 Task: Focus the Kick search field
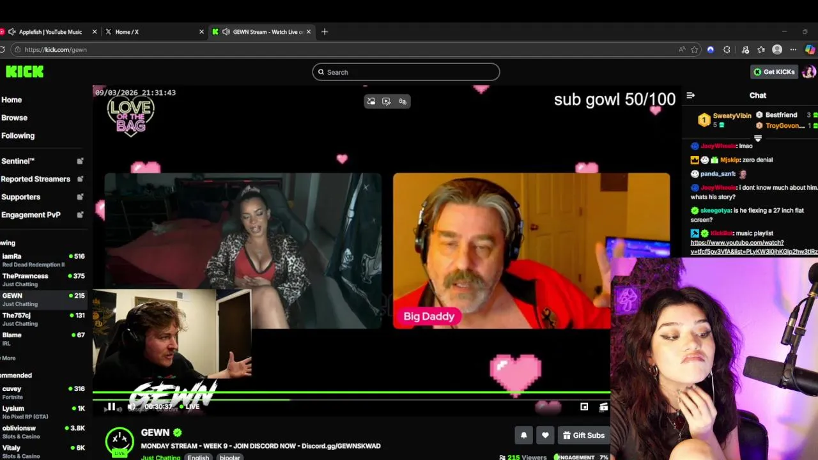406,72
